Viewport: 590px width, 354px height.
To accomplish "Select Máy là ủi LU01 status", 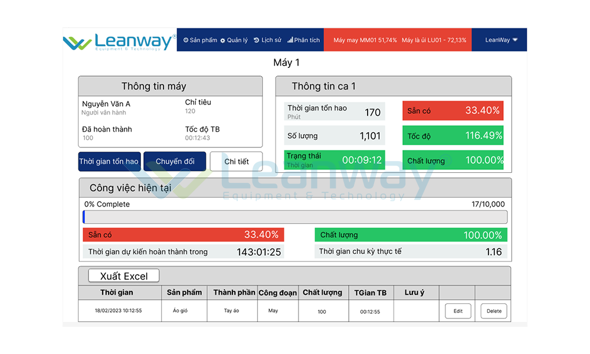I will tap(434, 40).
